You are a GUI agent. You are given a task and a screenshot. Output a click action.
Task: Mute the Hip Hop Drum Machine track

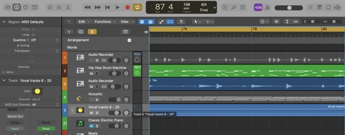(x=91, y=73)
